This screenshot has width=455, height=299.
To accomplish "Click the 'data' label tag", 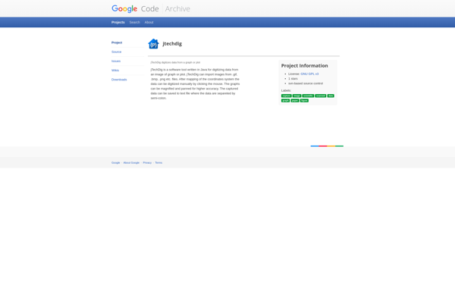I will pyautogui.click(x=331, y=96).
